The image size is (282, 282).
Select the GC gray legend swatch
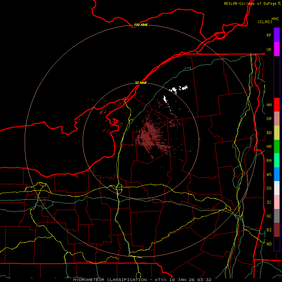tap(277, 216)
